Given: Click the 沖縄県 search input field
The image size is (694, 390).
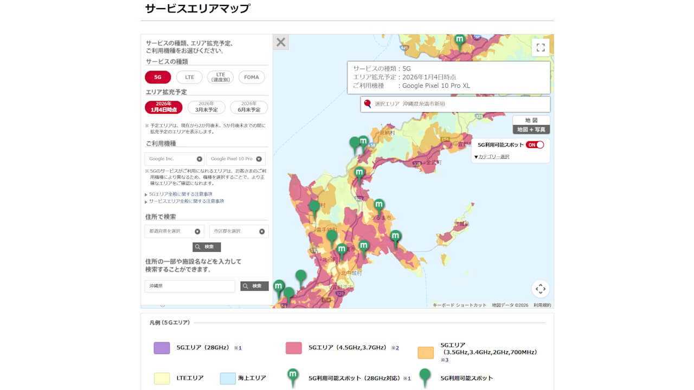Looking at the screenshot, I should 190,286.
